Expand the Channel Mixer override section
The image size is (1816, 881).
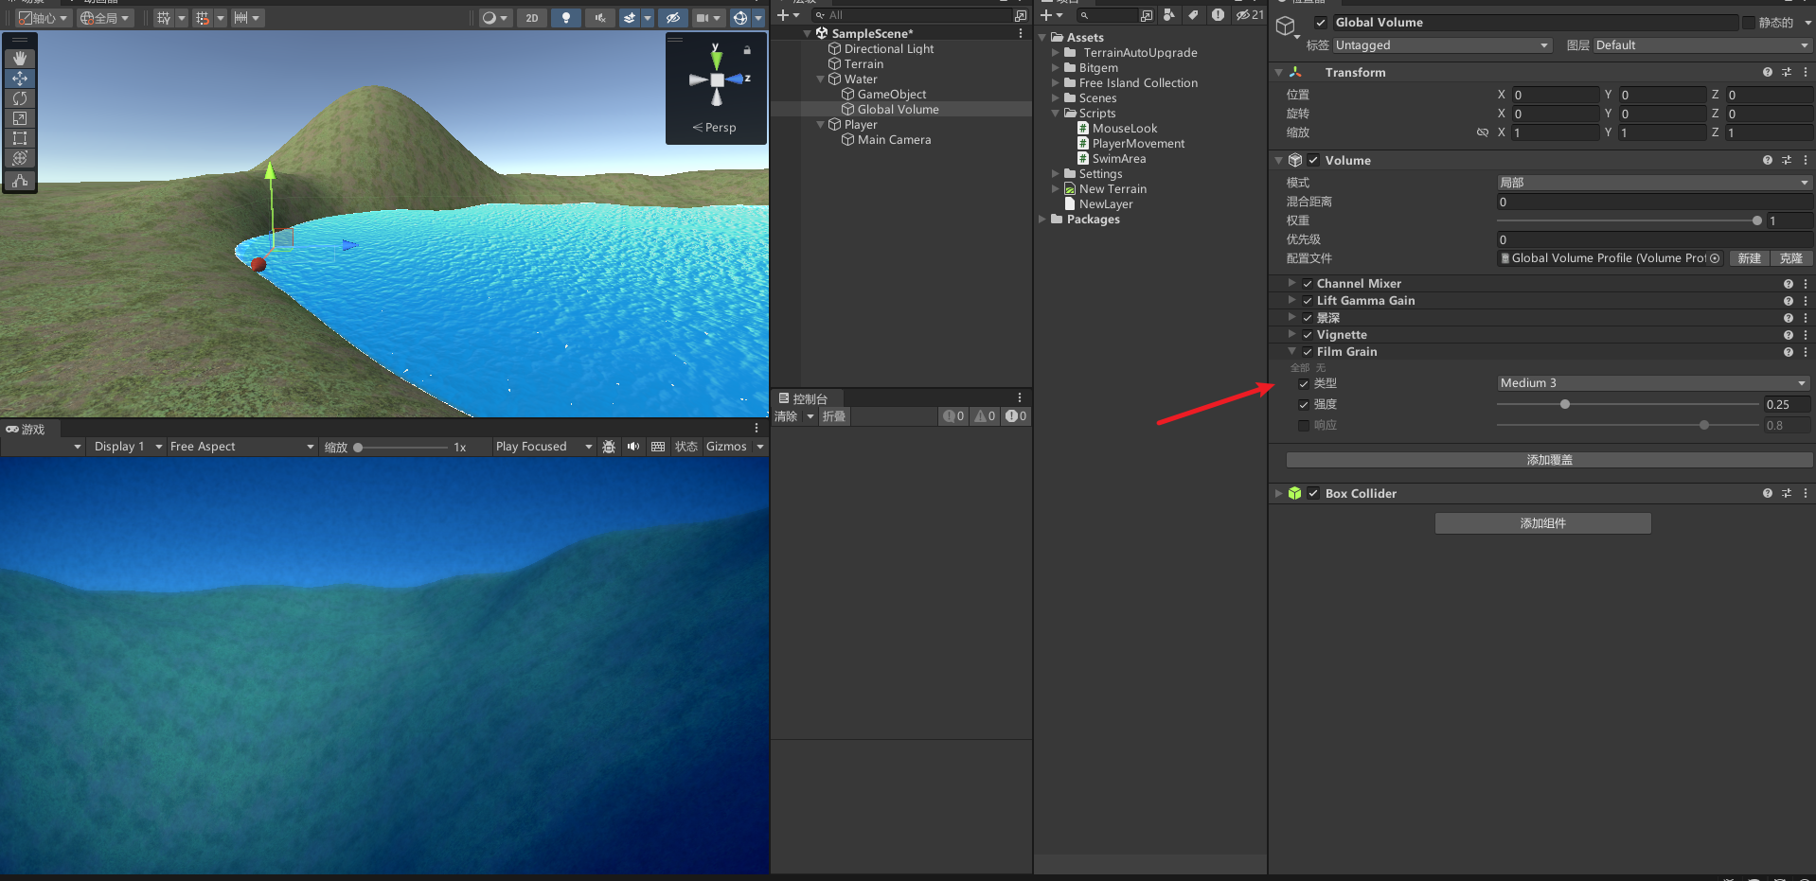[x=1291, y=283]
